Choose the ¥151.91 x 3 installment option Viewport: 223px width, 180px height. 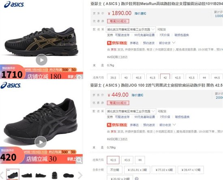coord(137,170)
